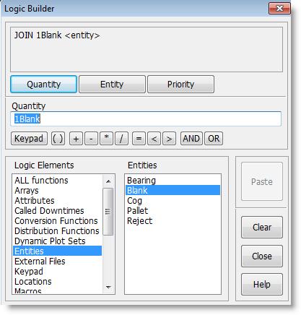301x315 pixels.
Task: Insert the divide slash operator
Action: pyautogui.click(x=121, y=139)
